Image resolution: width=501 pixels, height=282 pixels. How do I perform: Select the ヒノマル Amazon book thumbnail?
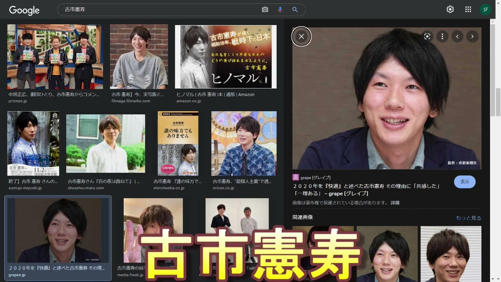point(225,57)
